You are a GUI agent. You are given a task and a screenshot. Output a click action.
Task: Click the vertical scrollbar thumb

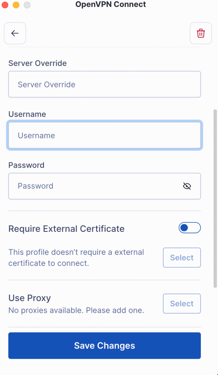click(215, 198)
